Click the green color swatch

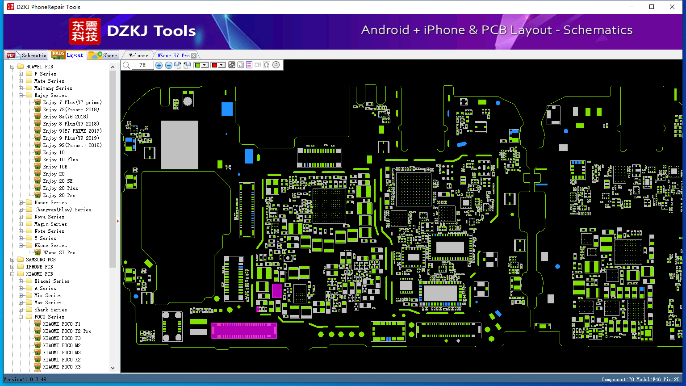pyautogui.click(x=198, y=65)
